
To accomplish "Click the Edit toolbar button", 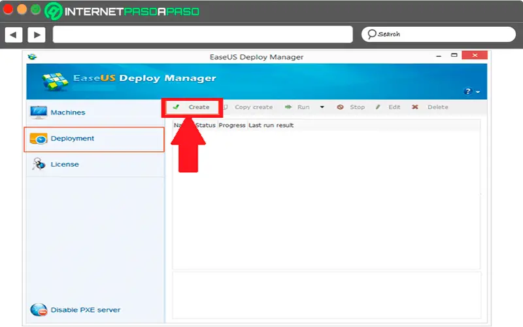I will pyautogui.click(x=388, y=107).
